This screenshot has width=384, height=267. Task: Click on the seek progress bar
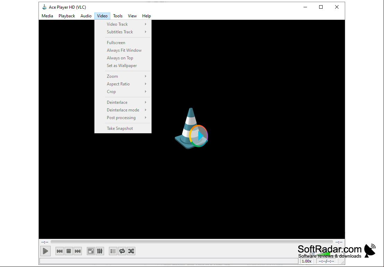[x=192, y=242]
